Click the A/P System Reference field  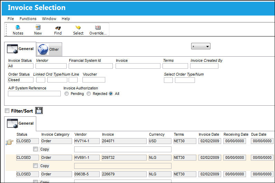34,94
